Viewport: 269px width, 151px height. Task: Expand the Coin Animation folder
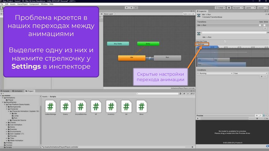(7, 125)
